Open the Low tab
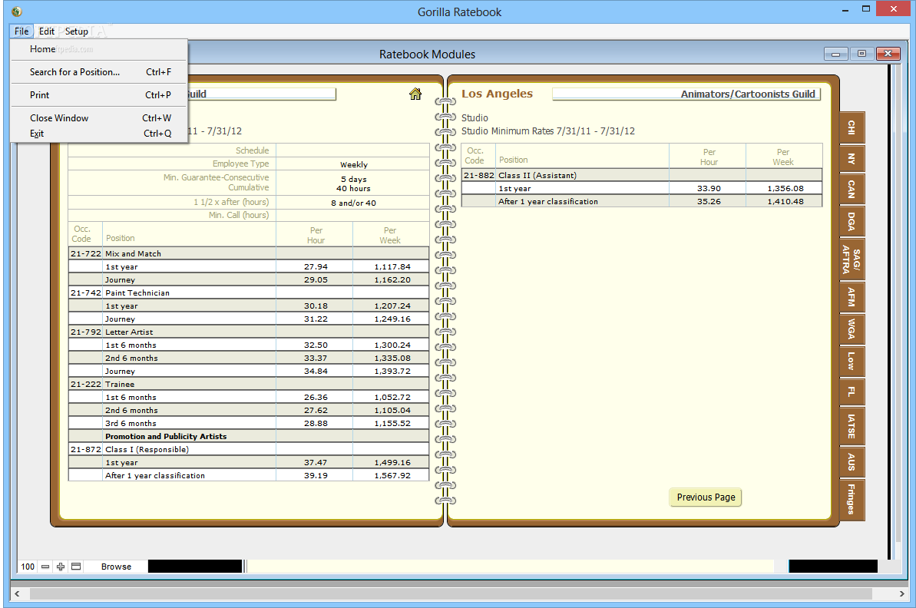The width and height of the screenshot is (916, 608). [x=852, y=361]
